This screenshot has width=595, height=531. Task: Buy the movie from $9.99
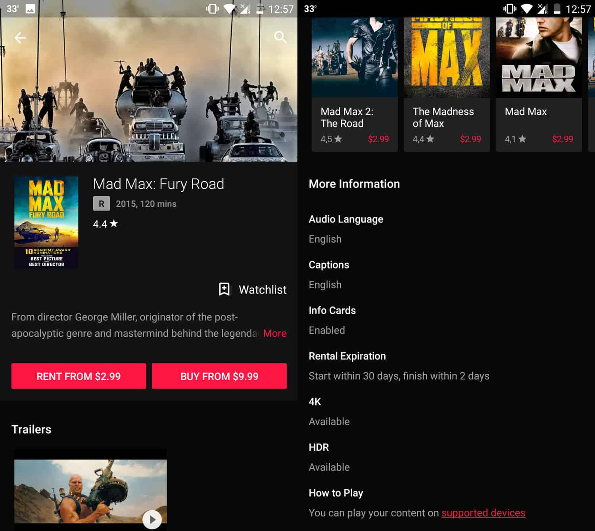(219, 376)
